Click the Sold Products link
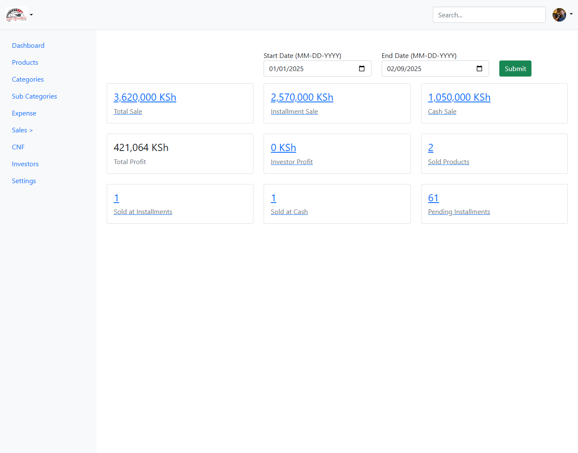This screenshot has width=578, height=453. click(x=448, y=162)
